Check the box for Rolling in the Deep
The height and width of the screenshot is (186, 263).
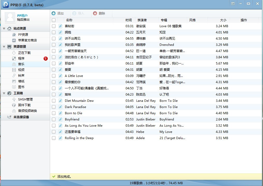tap(54, 138)
